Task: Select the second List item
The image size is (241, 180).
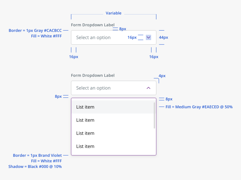Action: tap(85, 120)
